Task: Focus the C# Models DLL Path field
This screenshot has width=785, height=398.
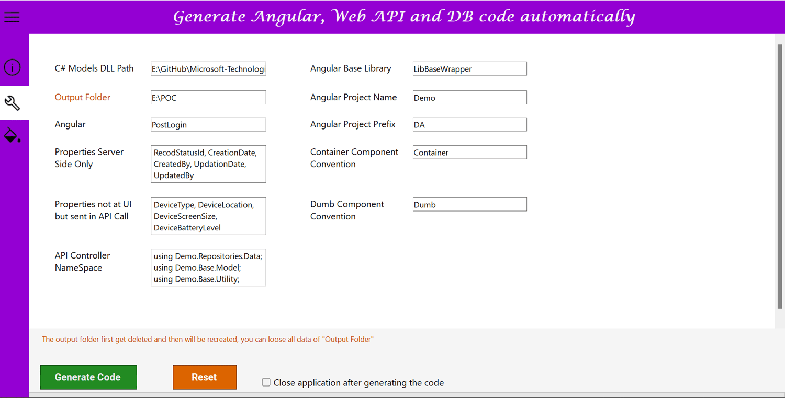Action: click(208, 68)
